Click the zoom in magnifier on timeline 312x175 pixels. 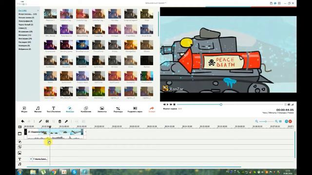pos(276,121)
